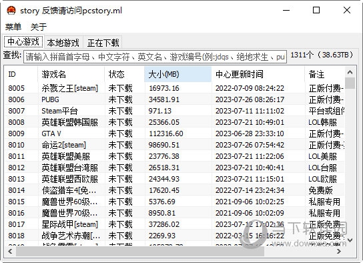Click update time 2022-07-09 08:24:22
Image resolution: width=363 pixels, height=263 pixels.
coord(250,88)
